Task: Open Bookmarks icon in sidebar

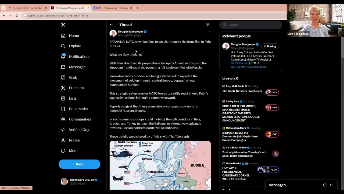Action: coord(63,109)
